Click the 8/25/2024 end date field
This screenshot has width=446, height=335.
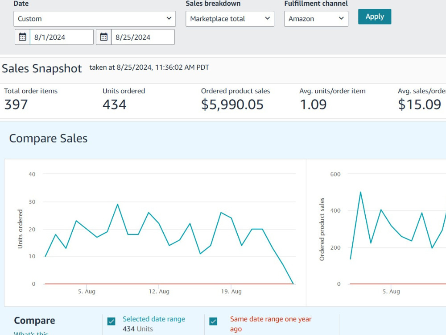tap(143, 37)
